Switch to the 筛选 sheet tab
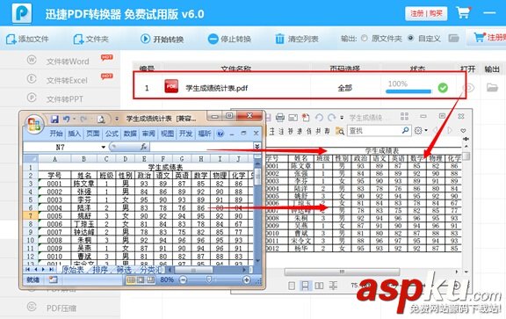506x319 pixels. click(124, 270)
